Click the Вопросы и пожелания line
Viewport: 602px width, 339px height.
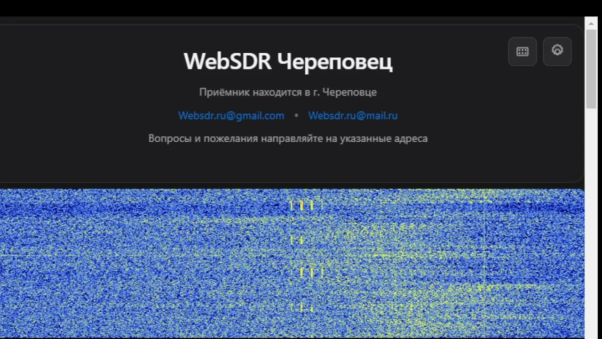coord(288,138)
